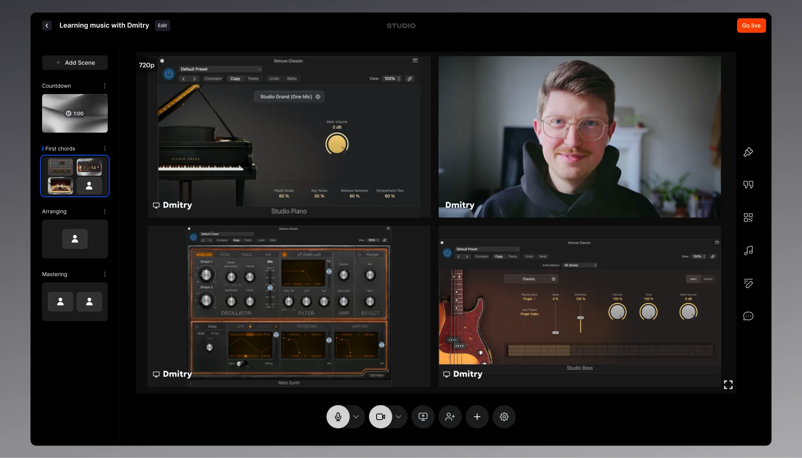Open settings gear in bottom toolbar
The width and height of the screenshot is (802, 458).
click(504, 417)
